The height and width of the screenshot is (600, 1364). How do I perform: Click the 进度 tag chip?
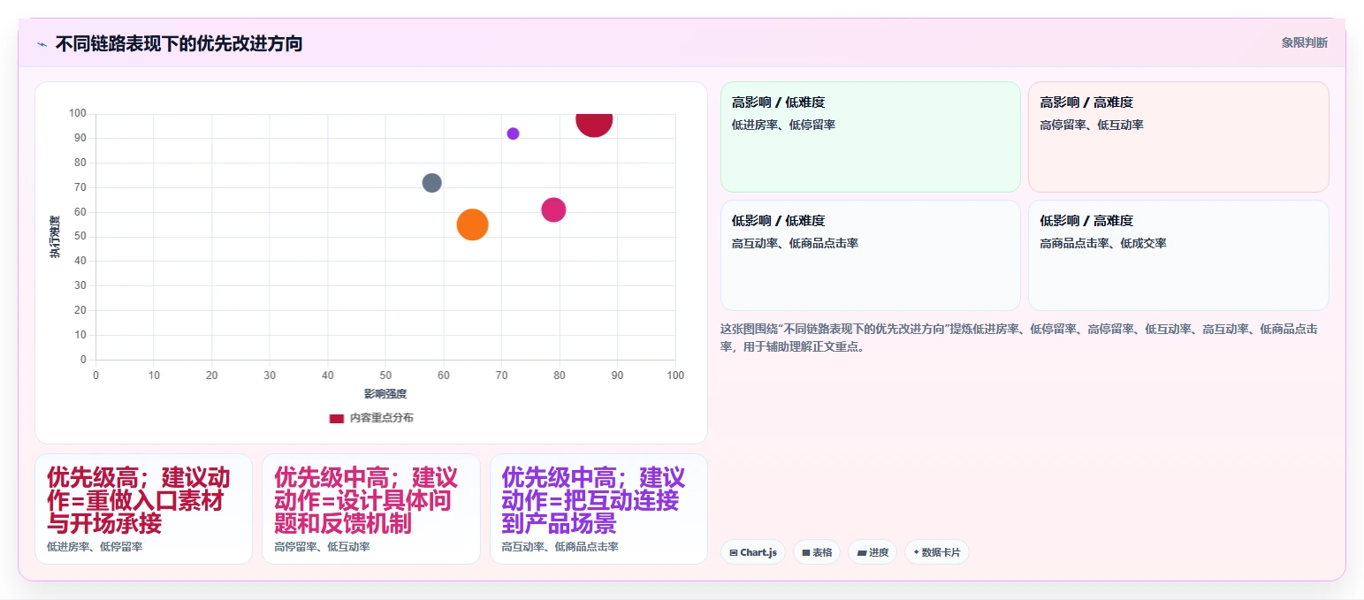[x=873, y=552]
